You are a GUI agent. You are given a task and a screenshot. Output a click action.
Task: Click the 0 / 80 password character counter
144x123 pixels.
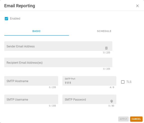click(x=111, y=106)
